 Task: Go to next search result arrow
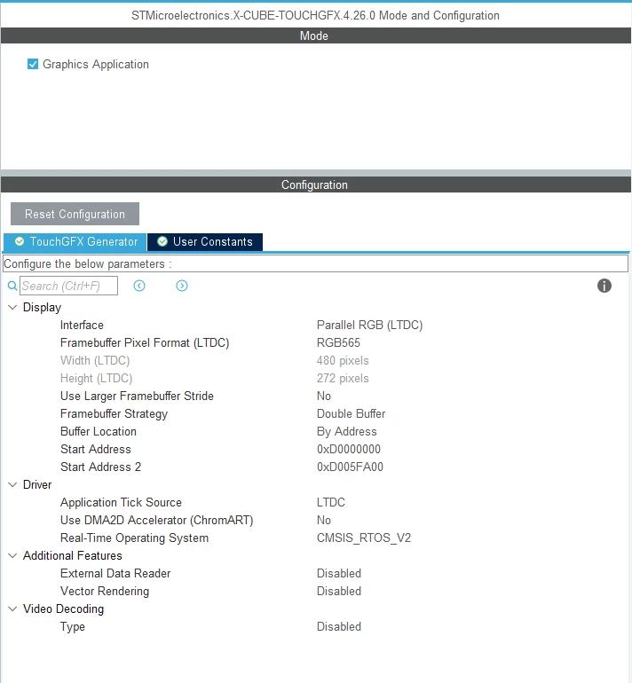tap(182, 286)
